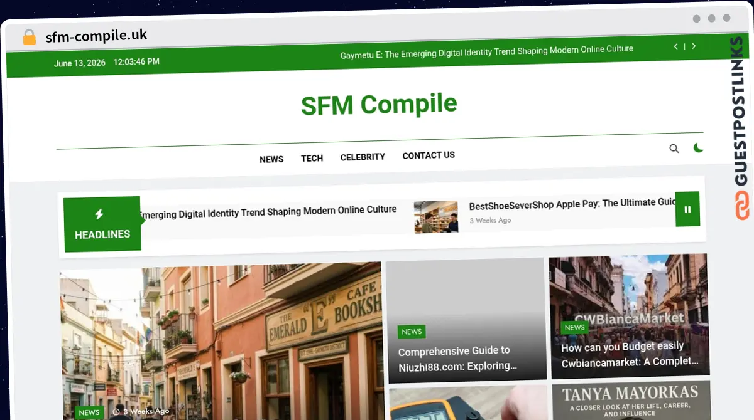This screenshot has height=420, width=754.
Task: Open the Emerald Cafe Bookshop featured image
Action: tap(221, 342)
